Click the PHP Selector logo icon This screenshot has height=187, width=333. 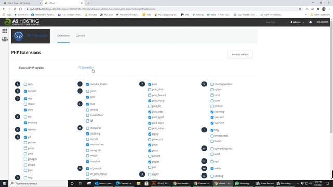(19, 36)
